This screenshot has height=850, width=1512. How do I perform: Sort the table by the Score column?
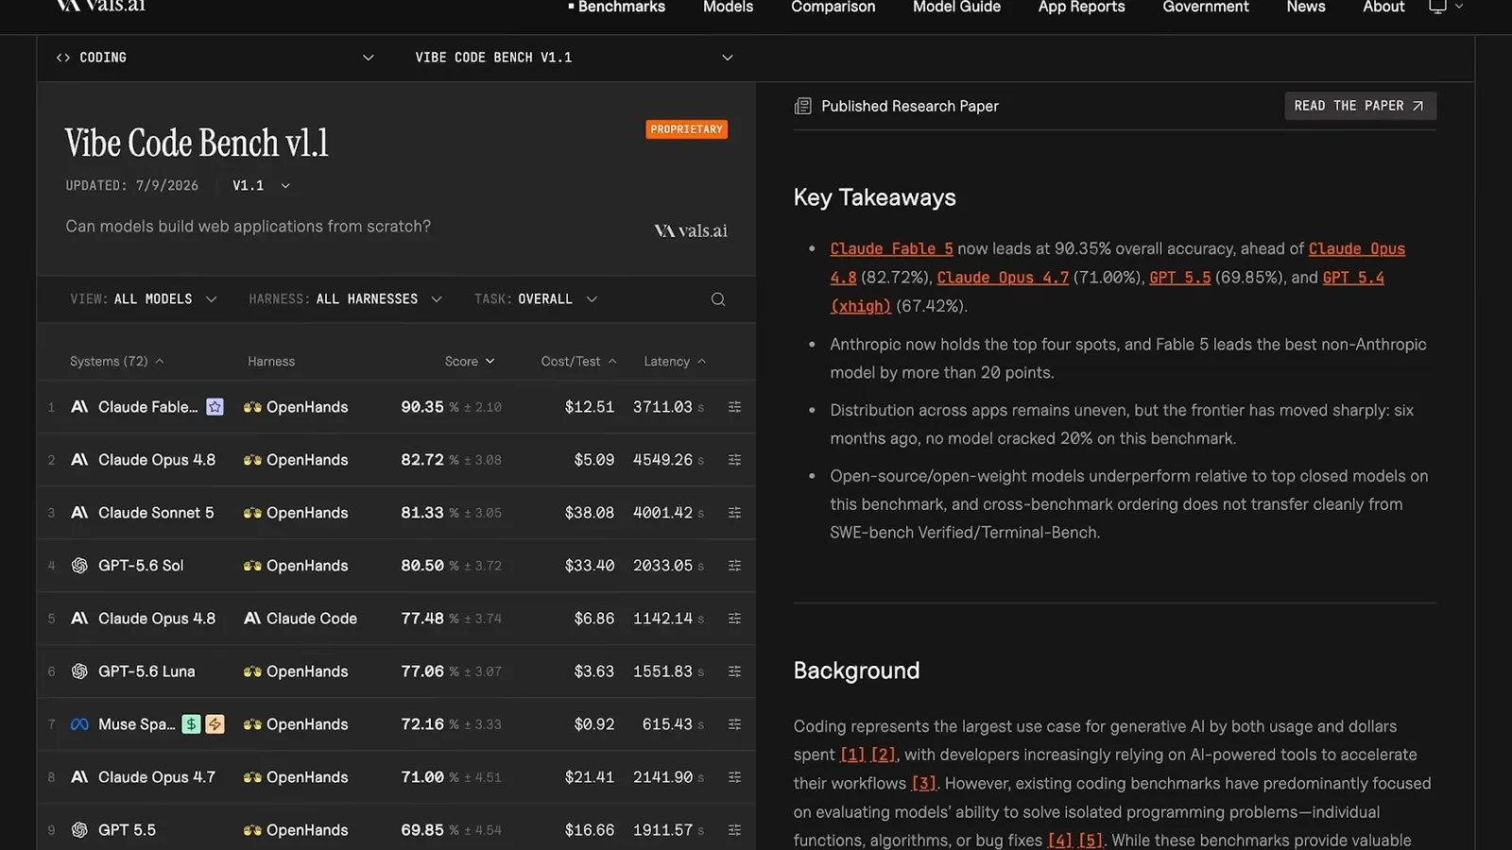470,362
